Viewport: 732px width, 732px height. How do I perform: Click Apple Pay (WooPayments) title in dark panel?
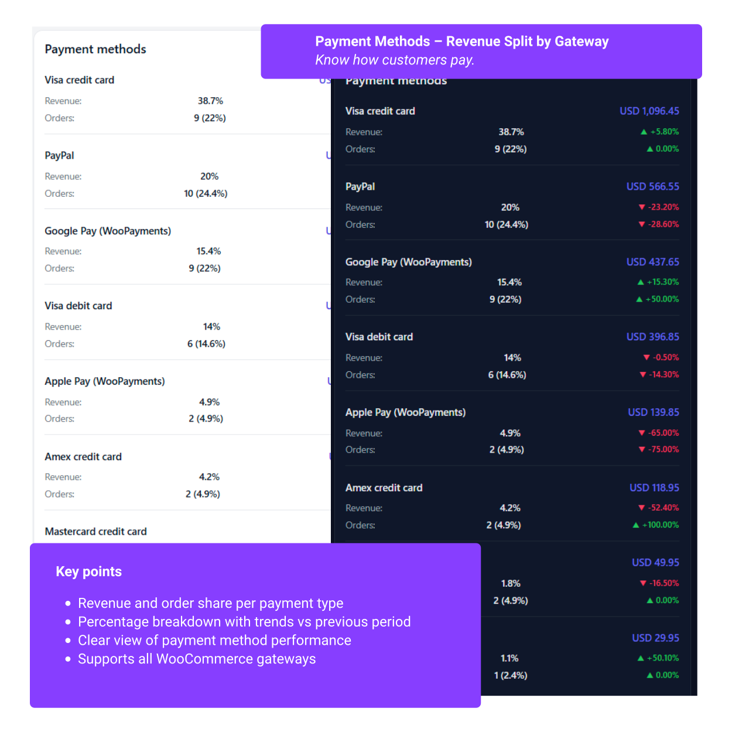(x=405, y=412)
